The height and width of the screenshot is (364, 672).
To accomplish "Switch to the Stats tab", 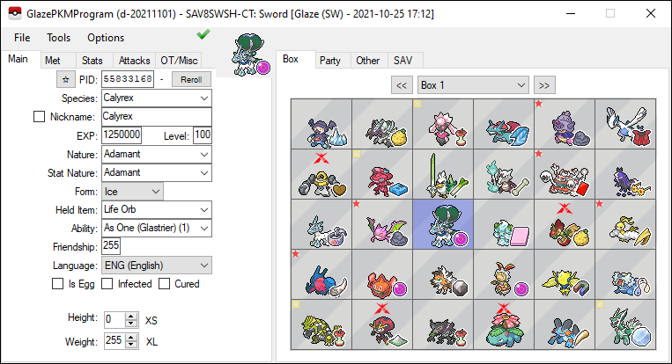I will pyautogui.click(x=92, y=61).
